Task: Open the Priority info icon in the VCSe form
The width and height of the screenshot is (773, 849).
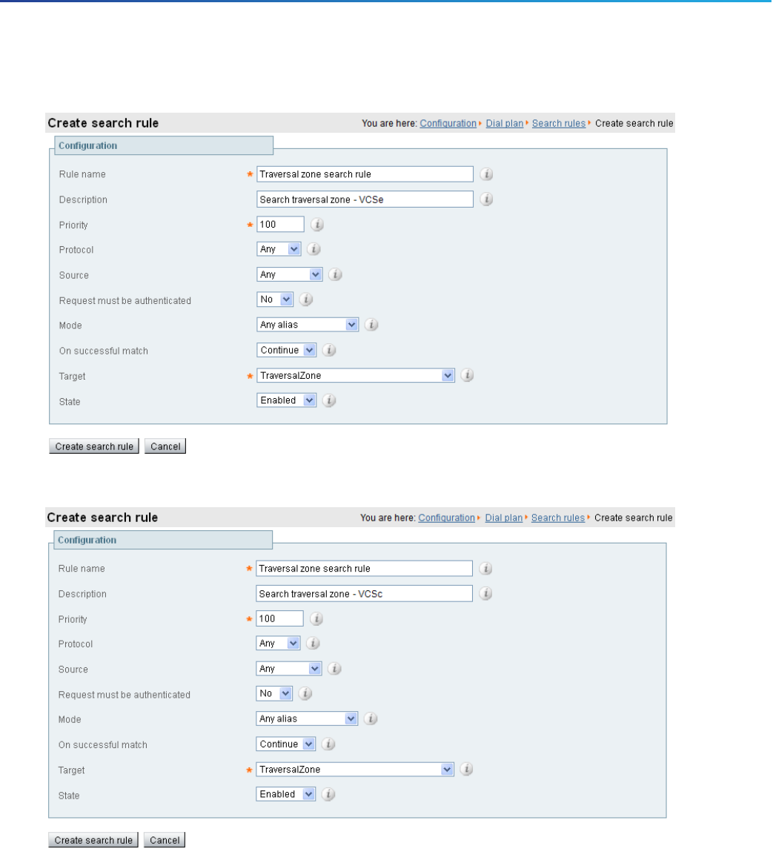Action: tap(317, 225)
